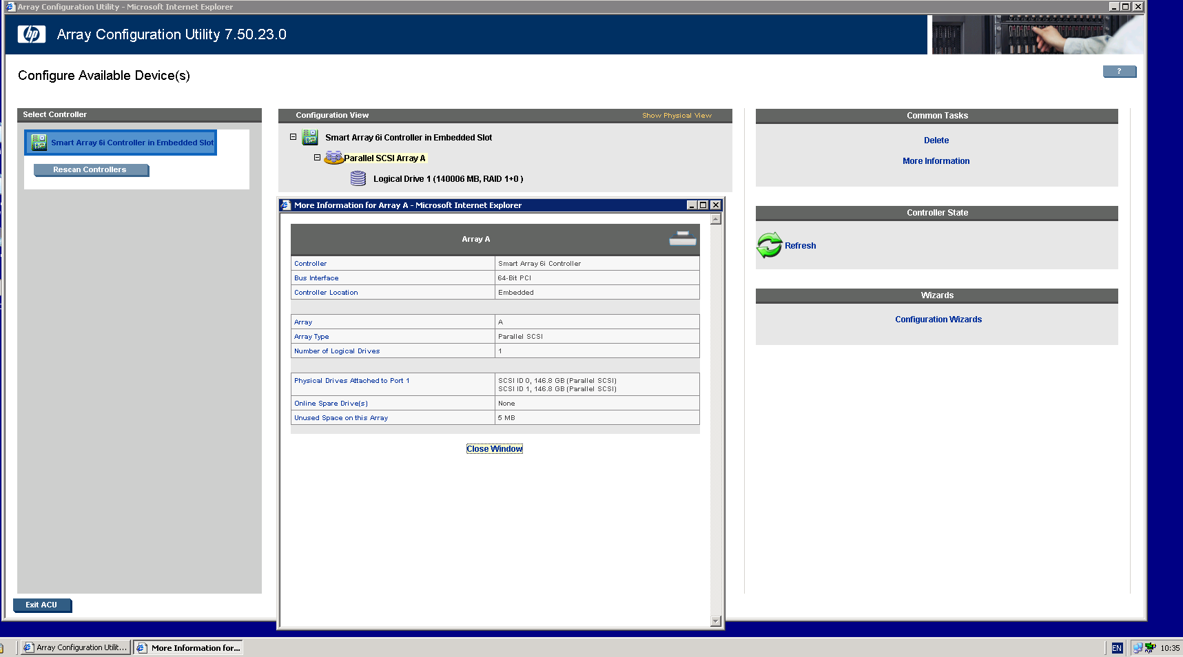Click the question mark help button
1183x657 pixels.
[x=1119, y=72]
